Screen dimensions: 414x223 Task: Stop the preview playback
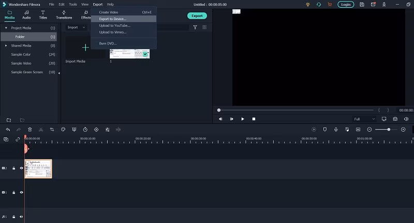click(x=254, y=119)
